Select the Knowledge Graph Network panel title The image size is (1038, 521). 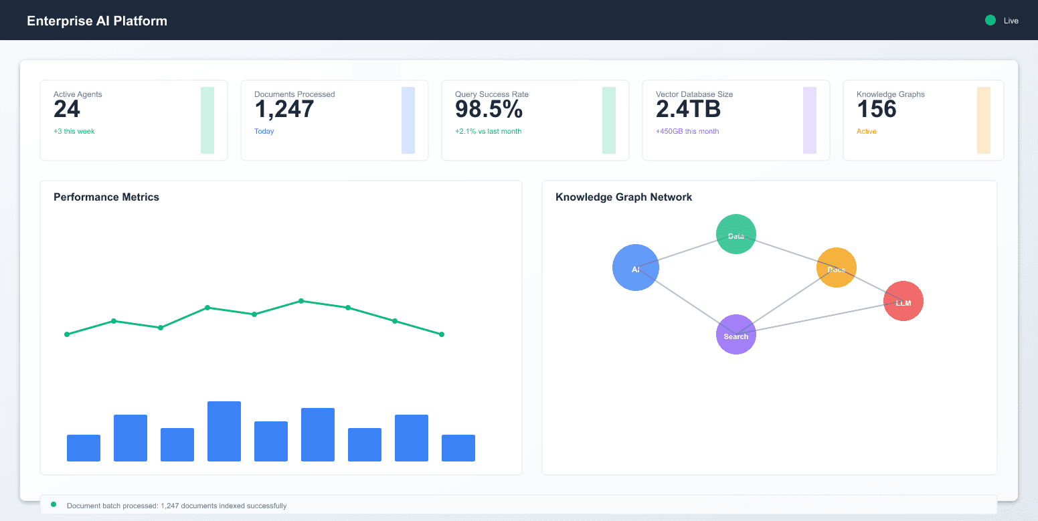coord(623,197)
